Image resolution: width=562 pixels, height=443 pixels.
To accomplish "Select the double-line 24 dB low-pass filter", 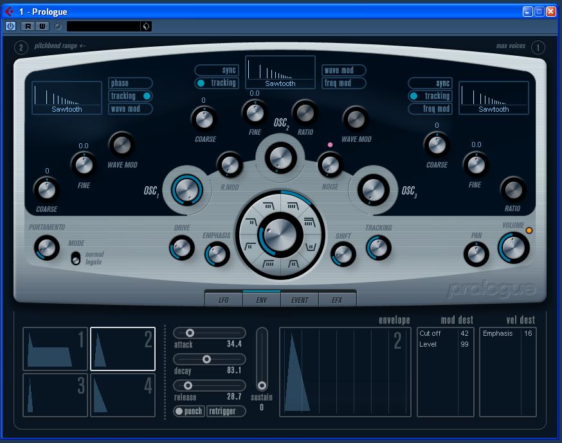I will click(309, 222).
